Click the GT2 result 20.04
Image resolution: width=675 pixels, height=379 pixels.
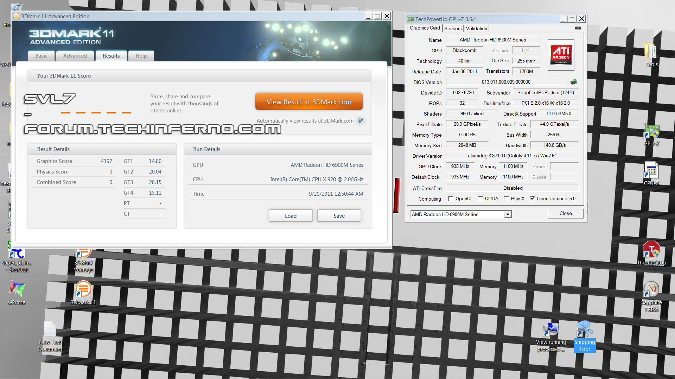tap(155, 172)
